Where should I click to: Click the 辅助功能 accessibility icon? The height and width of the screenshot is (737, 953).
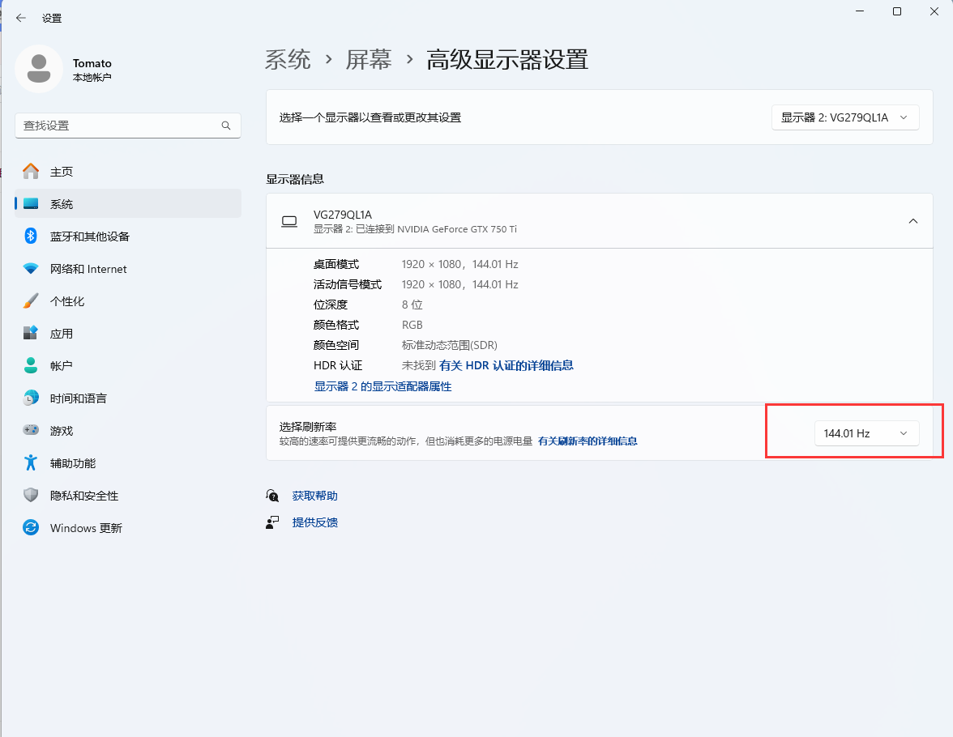31,463
